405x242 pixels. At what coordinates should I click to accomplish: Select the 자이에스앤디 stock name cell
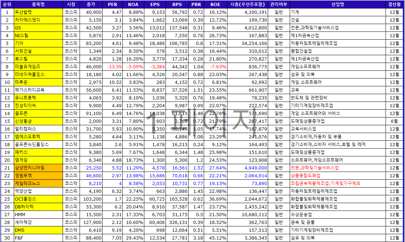click(x=38, y=20)
